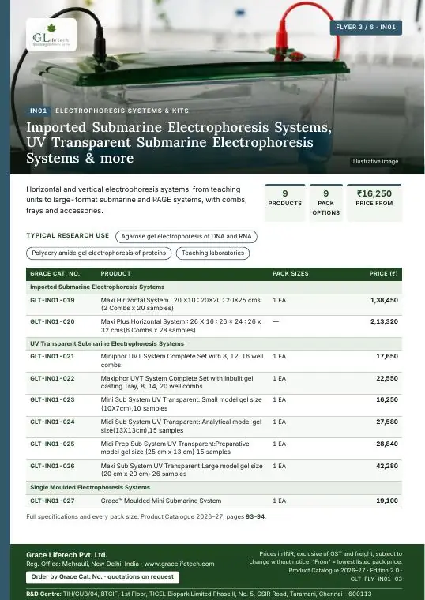Select the 'Teaching laboratories' tag
The width and height of the screenshot is (425, 600).
pos(212,253)
